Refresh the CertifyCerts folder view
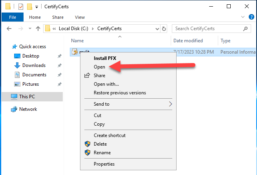The height and width of the screenshot is (175, 257). [164, 29]
